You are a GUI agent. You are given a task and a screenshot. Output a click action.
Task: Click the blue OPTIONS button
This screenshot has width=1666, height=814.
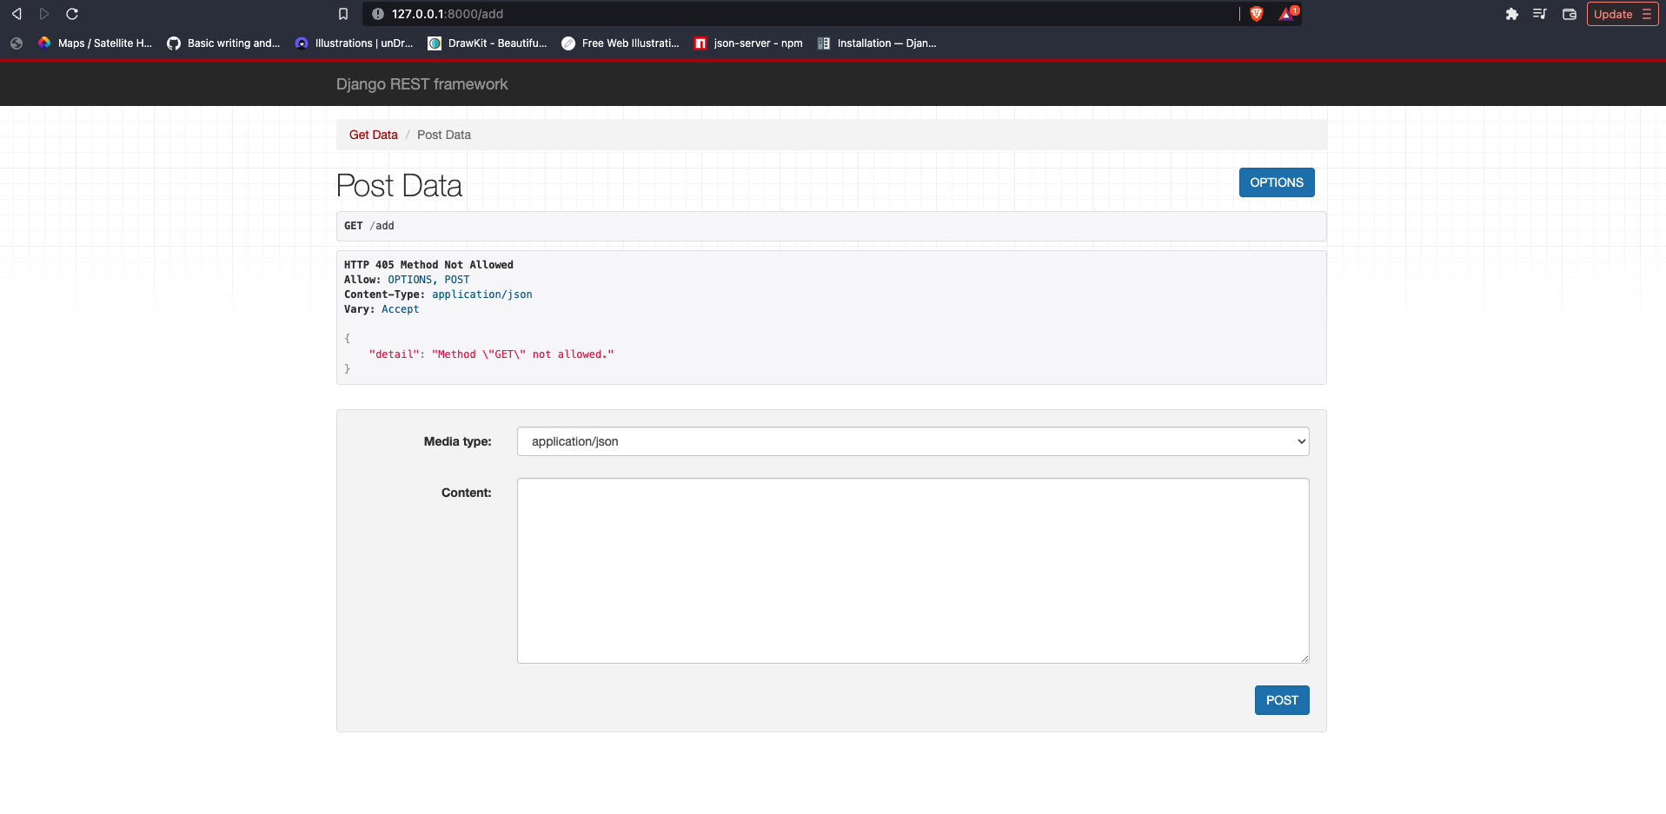(x=1277, y=182)
